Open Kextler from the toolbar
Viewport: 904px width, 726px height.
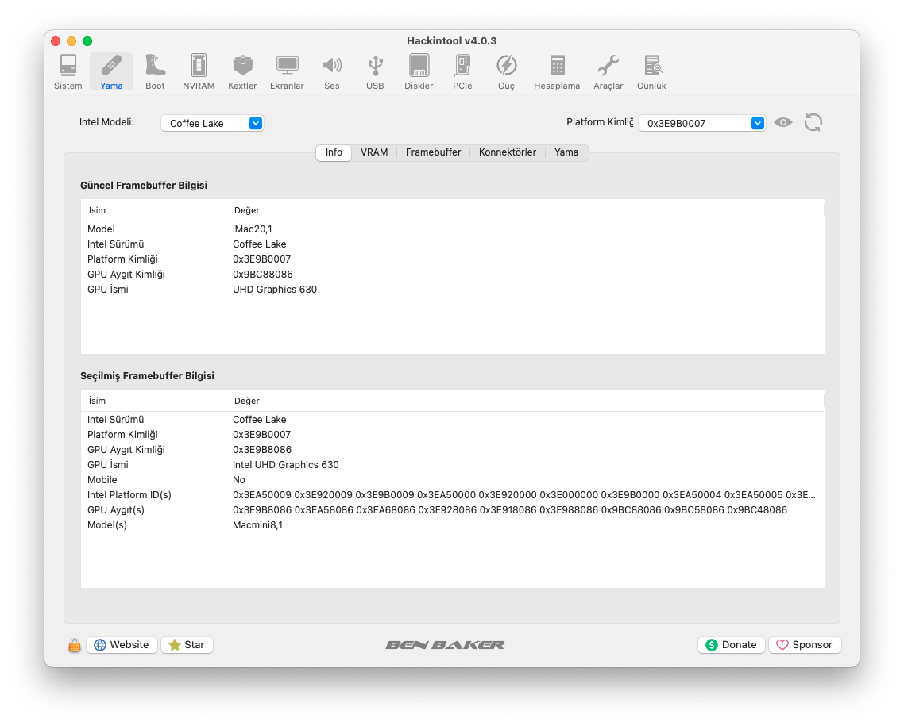[242, 71]
